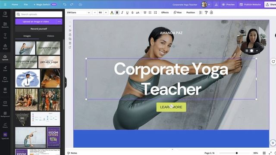
Task: Open upload more options (three dots)
Action: coord(60,22)
